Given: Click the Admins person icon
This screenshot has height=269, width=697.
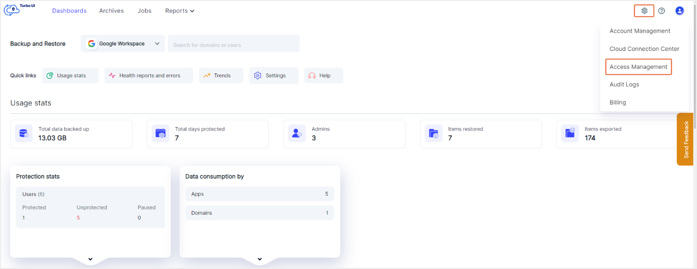Looking at the screenshot, I should 297,134.
